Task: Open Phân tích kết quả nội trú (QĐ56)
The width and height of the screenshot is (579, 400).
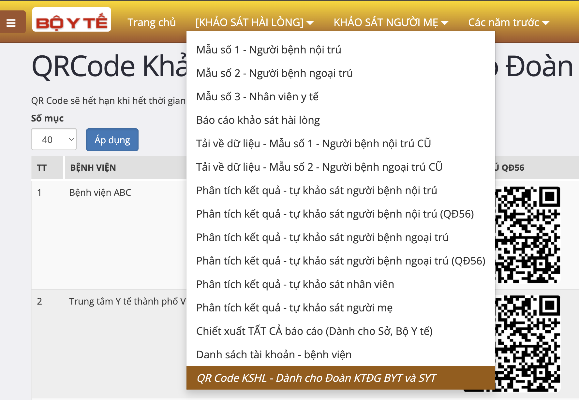Action: 335,214
